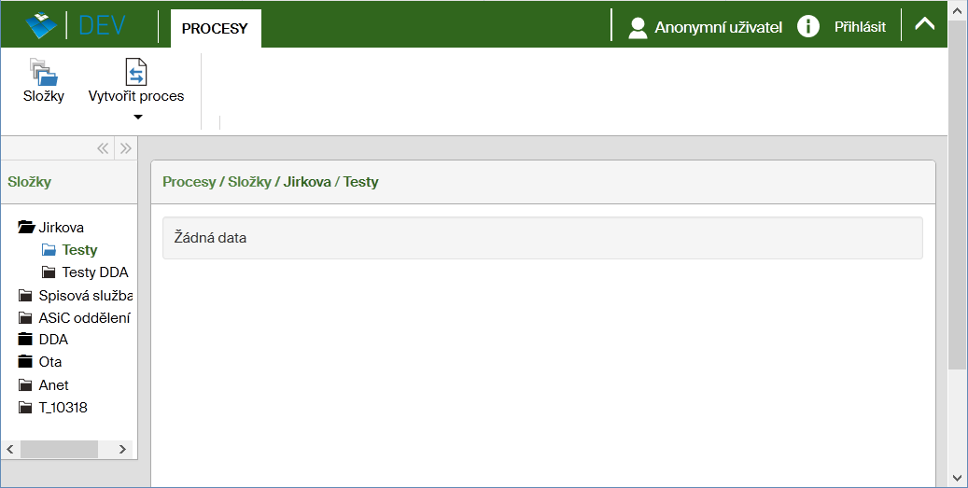Click the open folder icon beside Jirkova
The image size is (968, 488).
coord(26,228)
